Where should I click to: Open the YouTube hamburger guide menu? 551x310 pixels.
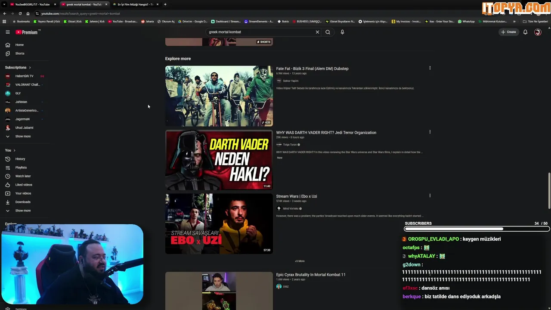[x=7, y=32]
